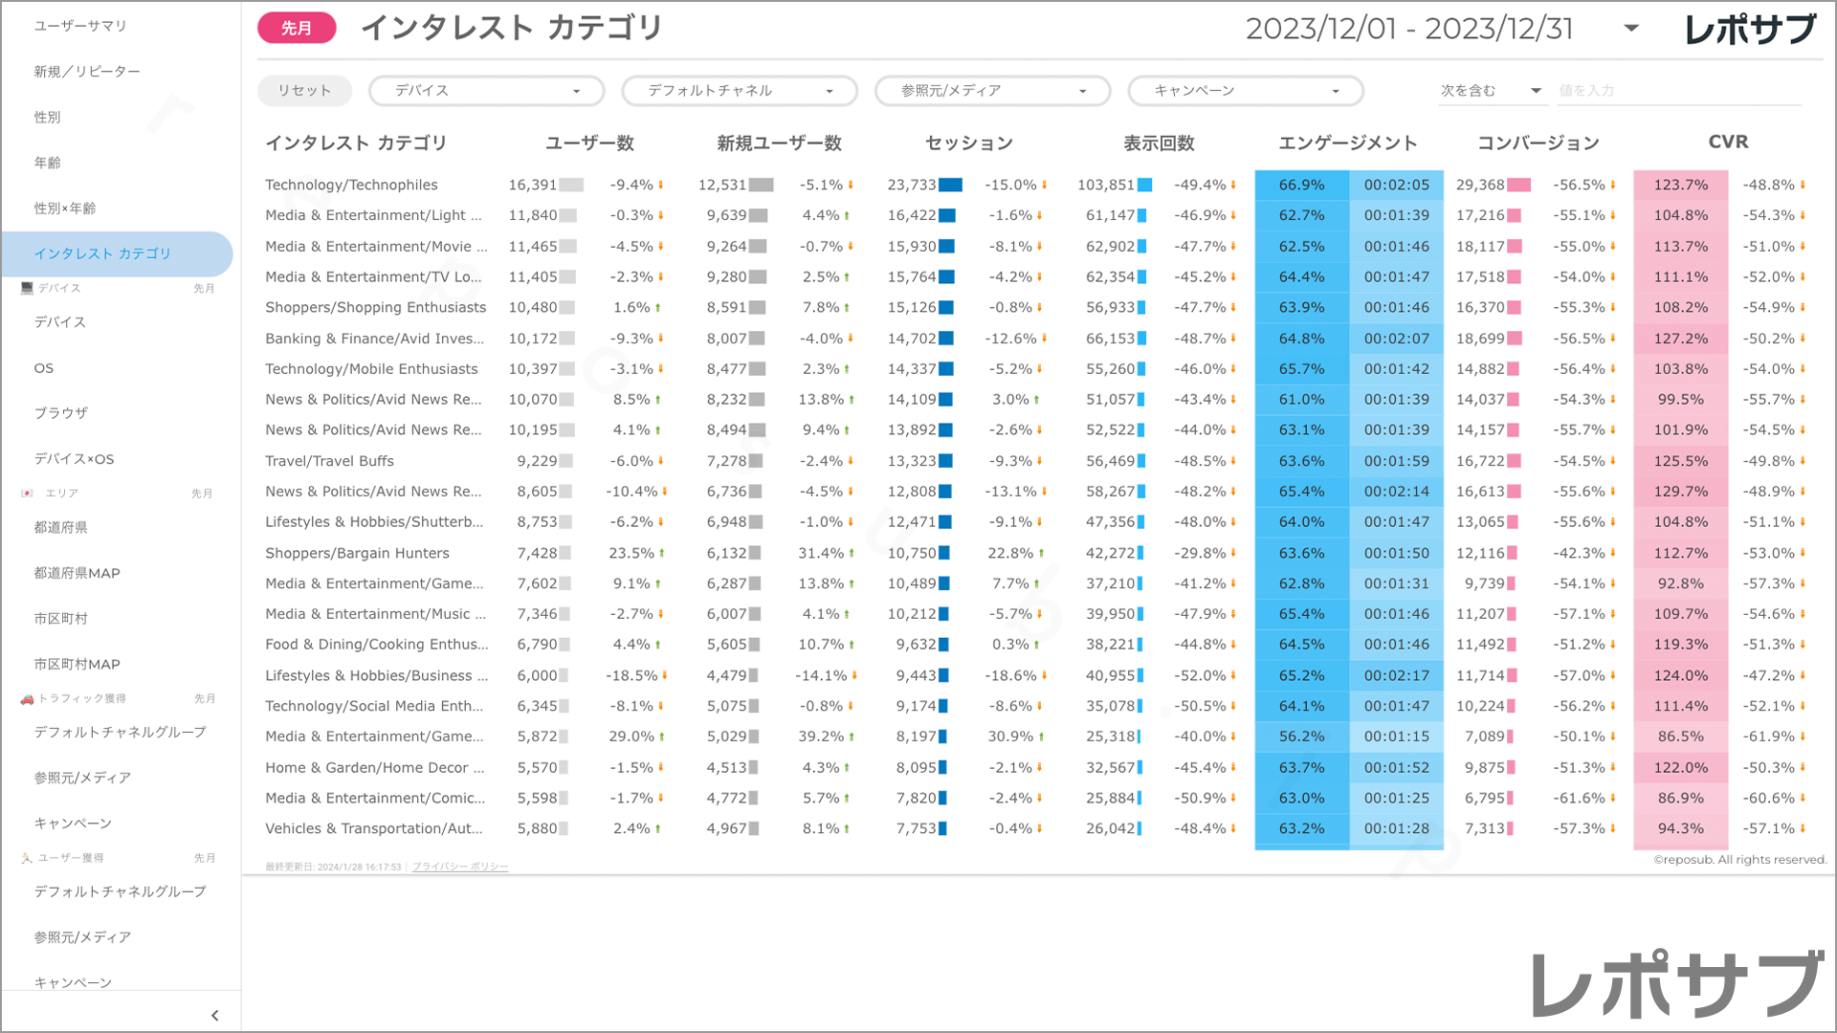Open the 参照元/メディア filter dropdown

[992, 91]
